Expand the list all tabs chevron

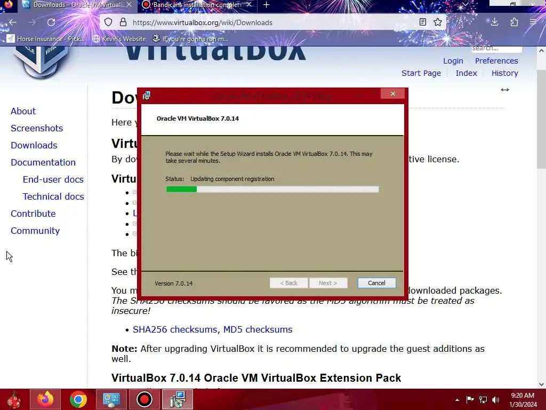(465, 4)
